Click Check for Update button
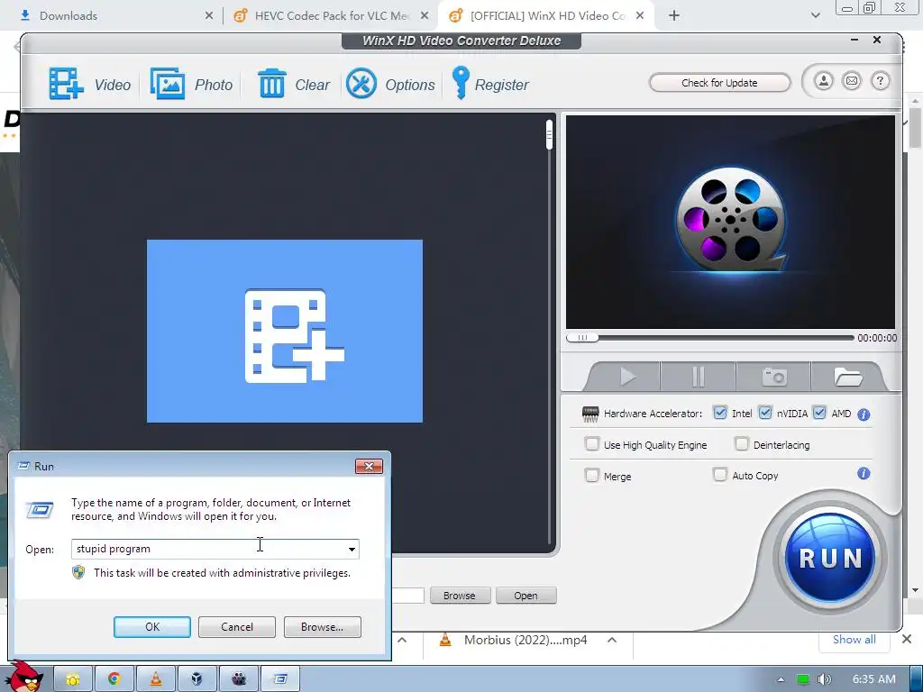Image resolution: width=923 pixels, height=692 pixels. click(x=719, y=82)
